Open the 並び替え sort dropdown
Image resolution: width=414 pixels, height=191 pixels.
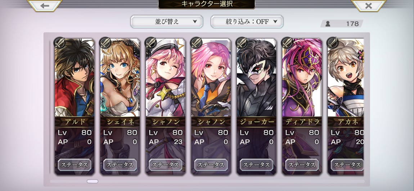[x=167, y=22]
